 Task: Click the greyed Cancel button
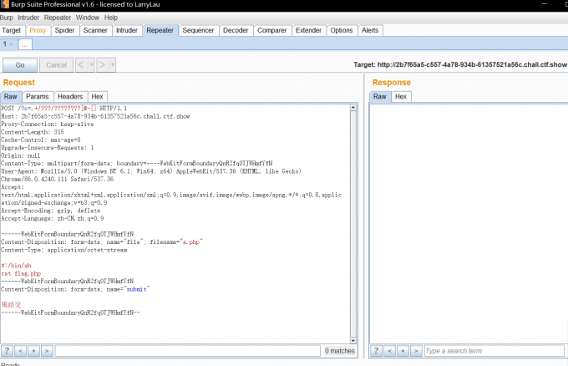[56, 65]
